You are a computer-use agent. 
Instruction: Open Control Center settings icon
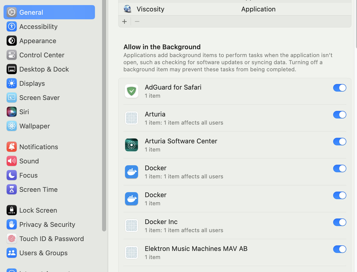[11, 55]
